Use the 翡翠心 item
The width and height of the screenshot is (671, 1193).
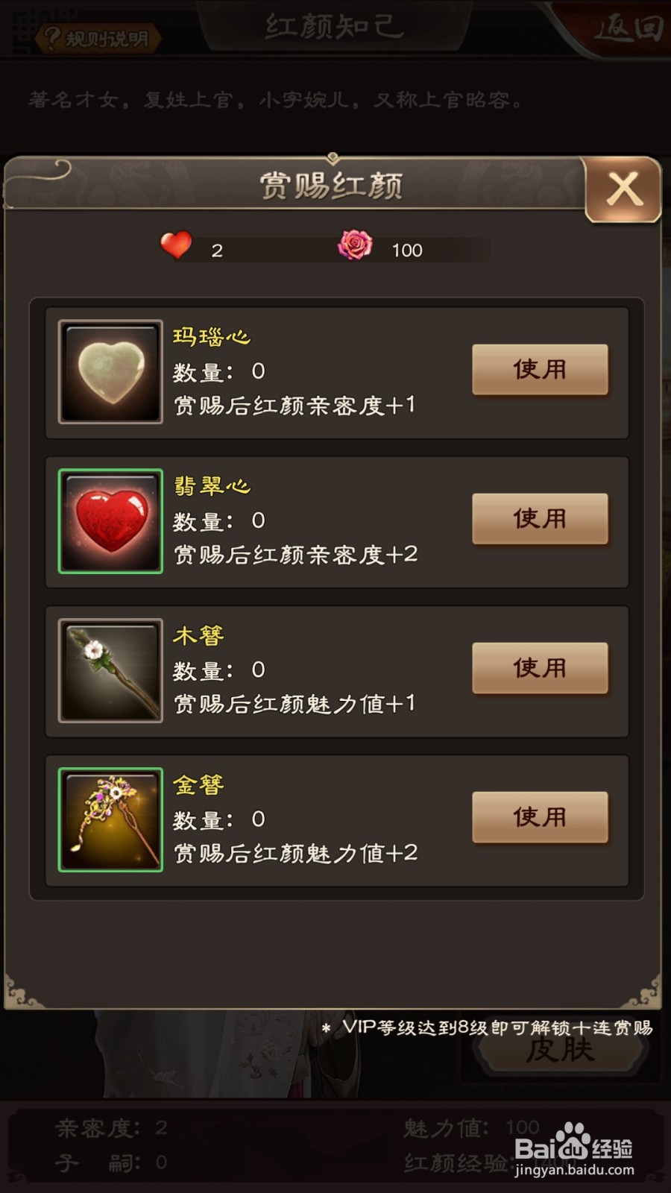(x=541, y=518)
